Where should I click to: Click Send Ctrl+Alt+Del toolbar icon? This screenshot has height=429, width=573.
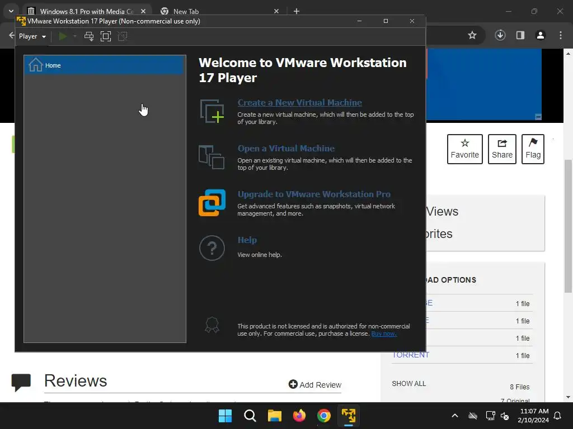[89, 36]
